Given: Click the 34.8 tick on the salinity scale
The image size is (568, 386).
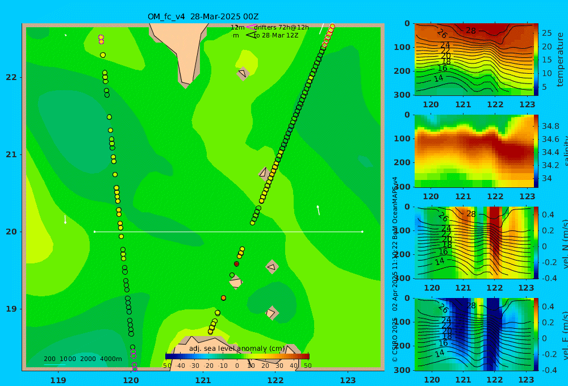Looking at the screenshot, I should pyautogui.click(x=550, y=127).
